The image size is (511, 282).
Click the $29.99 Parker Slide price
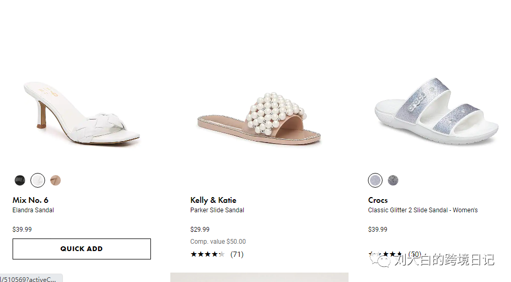200,230
